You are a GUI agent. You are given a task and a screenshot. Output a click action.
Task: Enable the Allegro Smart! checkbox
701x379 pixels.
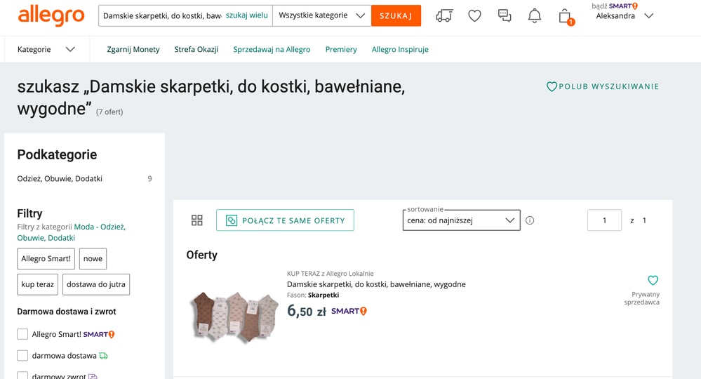click(x=22, y=335)
